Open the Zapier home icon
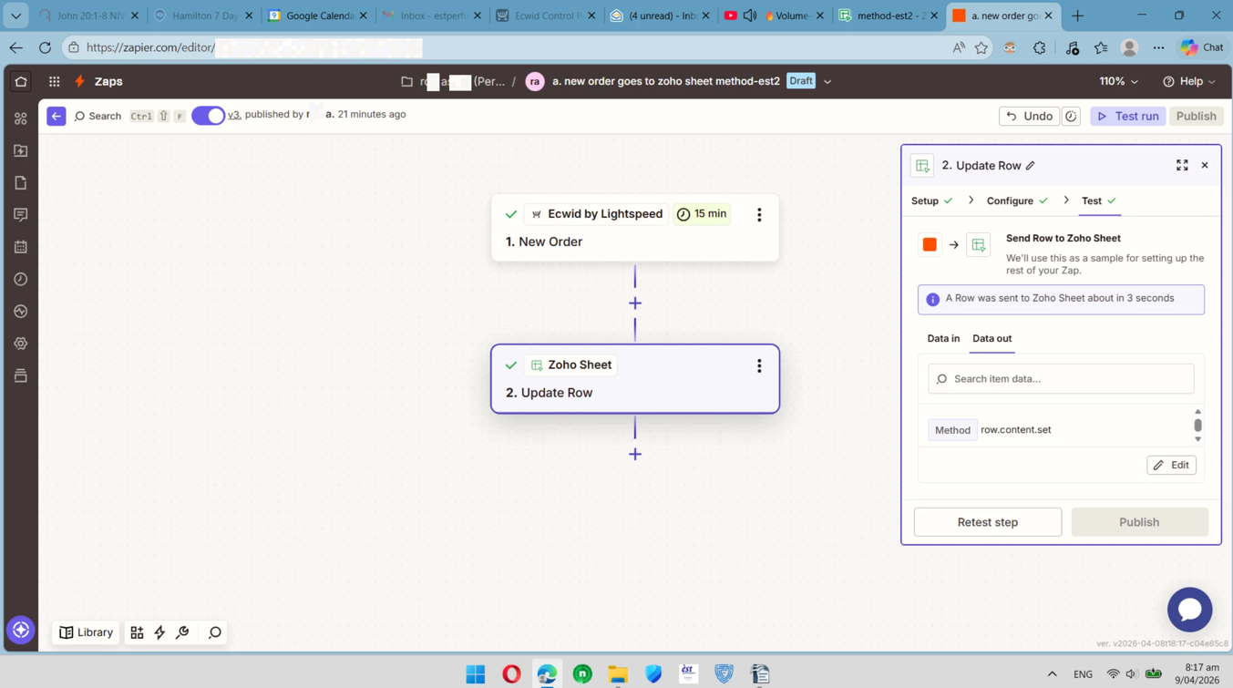Image resolution: width=1233 pixels, height=688 pixels. coord(21,81)
